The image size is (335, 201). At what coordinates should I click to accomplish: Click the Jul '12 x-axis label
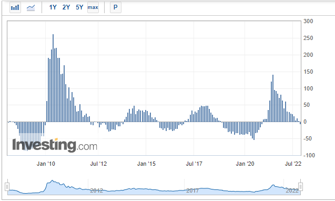coord(98,164)
